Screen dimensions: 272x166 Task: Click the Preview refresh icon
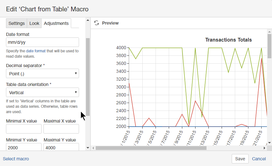pos(97,23)
